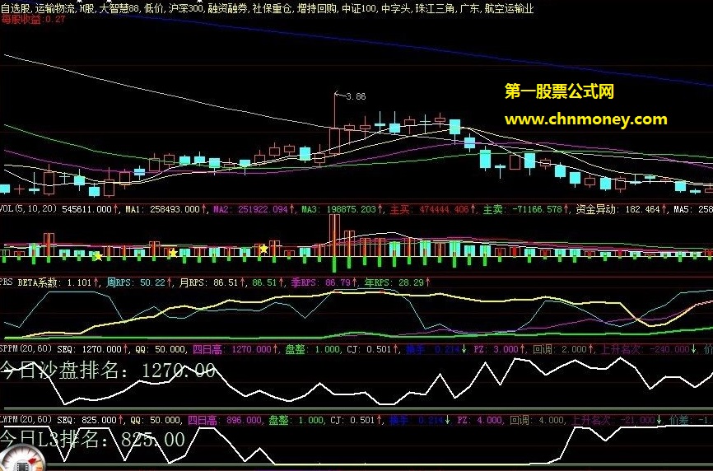This screenshot has height=471, width=713.
Task: Click the 3.86 high price label
Action: [x=356, y=96]
